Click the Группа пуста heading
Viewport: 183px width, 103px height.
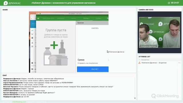(56, 30)
